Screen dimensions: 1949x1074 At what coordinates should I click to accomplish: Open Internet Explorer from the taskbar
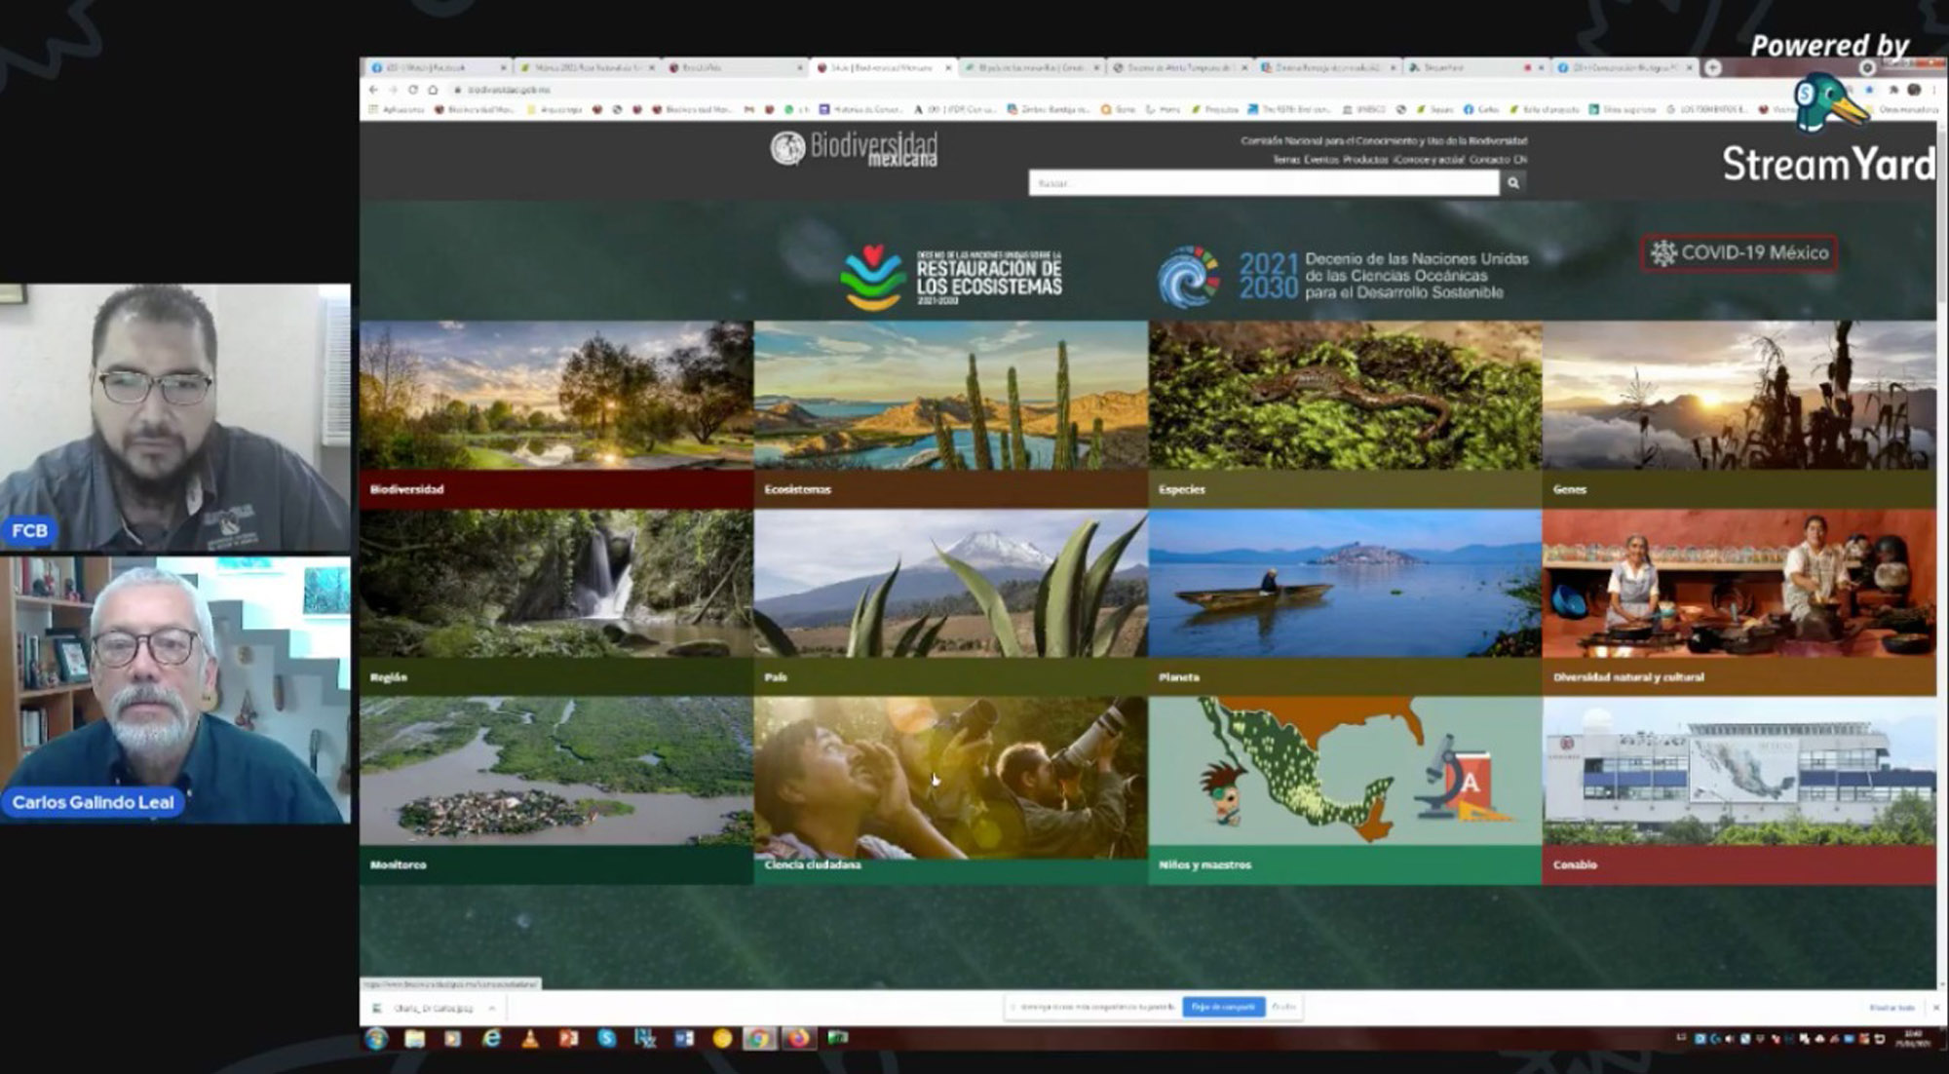[492, 1039]
